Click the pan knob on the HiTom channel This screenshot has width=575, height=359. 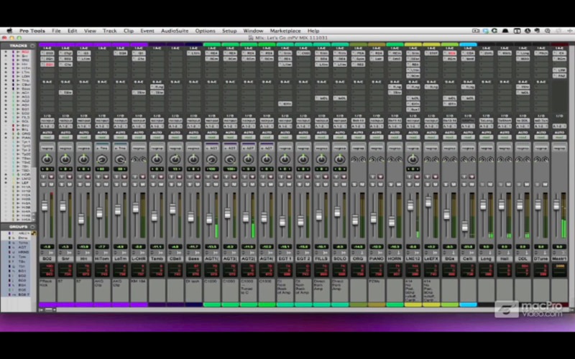(x=102, y=159)
